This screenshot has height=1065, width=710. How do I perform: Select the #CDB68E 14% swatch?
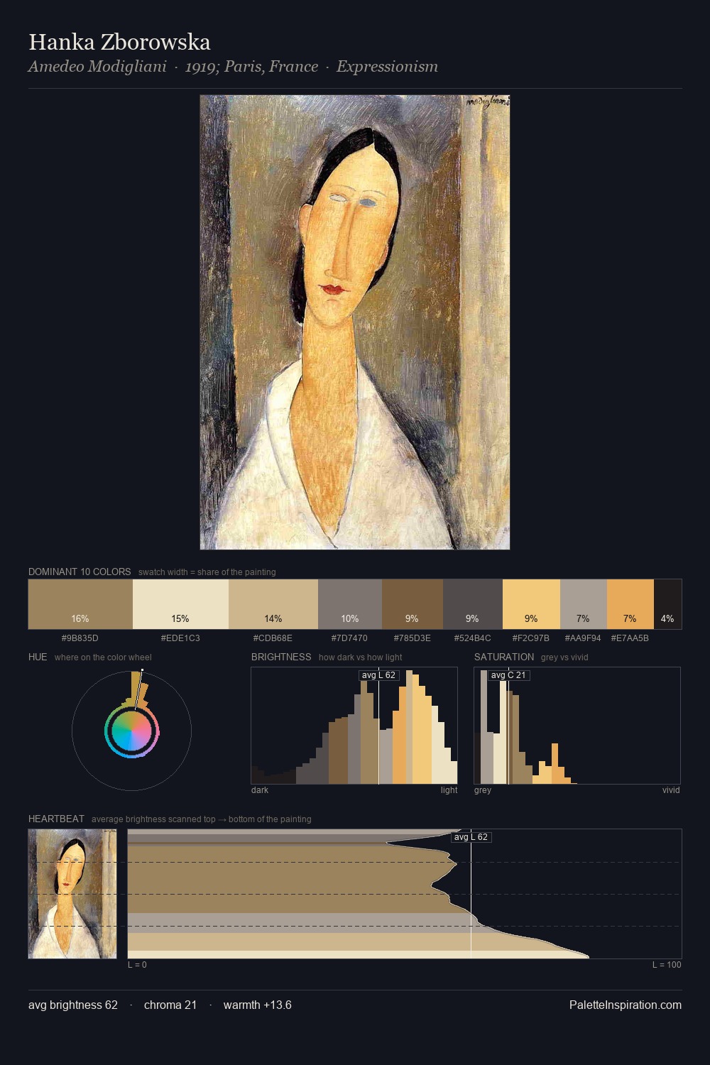tap(273, 604)
